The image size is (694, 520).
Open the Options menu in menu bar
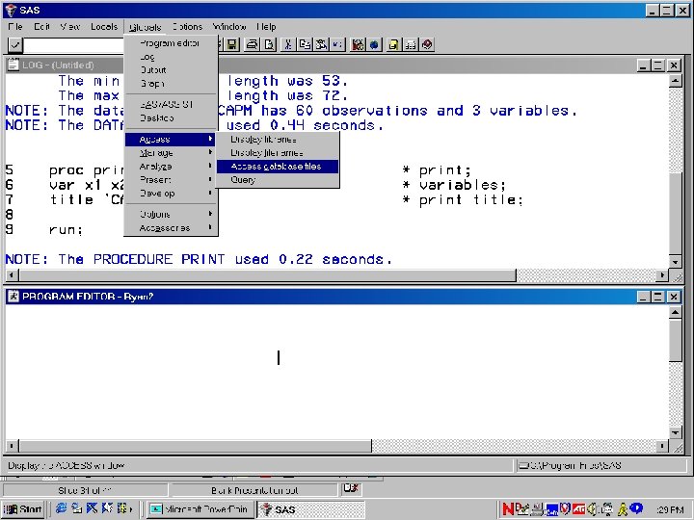point(188,27)
